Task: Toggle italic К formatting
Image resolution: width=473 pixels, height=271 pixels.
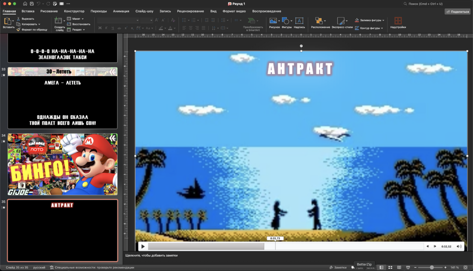Action: (106, 28)
